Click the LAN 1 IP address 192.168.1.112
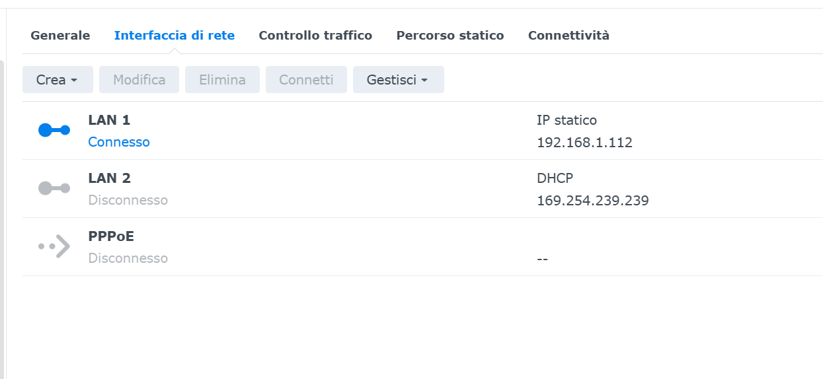 point(584,142)
